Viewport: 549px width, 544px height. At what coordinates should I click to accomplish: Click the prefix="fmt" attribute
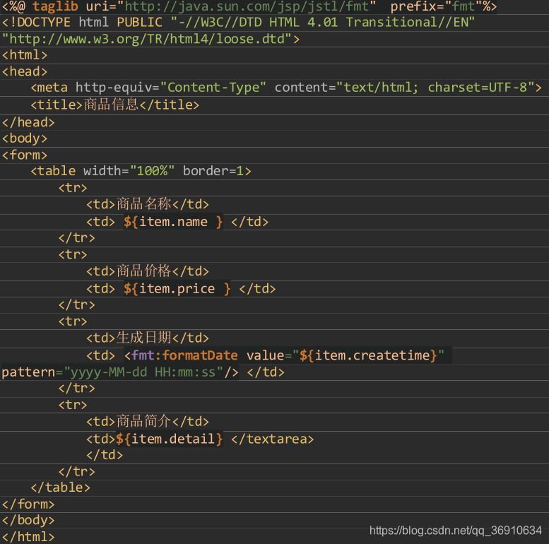tap(437, 6)
